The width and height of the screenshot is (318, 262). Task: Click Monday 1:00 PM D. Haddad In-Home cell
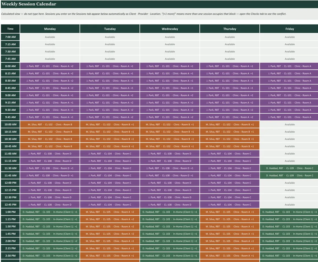point(50,212)
